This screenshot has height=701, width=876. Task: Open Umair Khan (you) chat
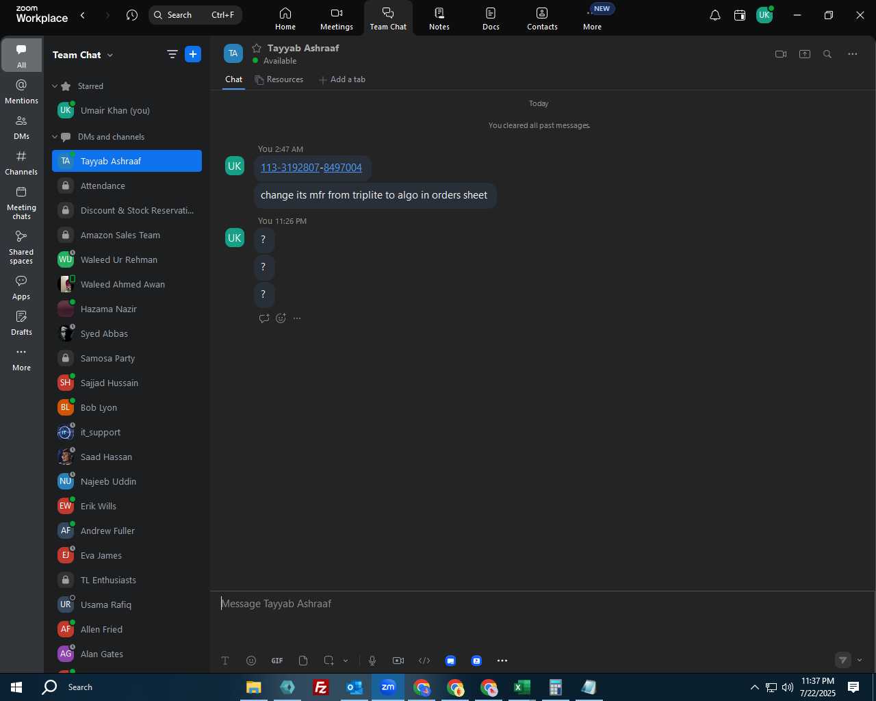coord(127,110)
